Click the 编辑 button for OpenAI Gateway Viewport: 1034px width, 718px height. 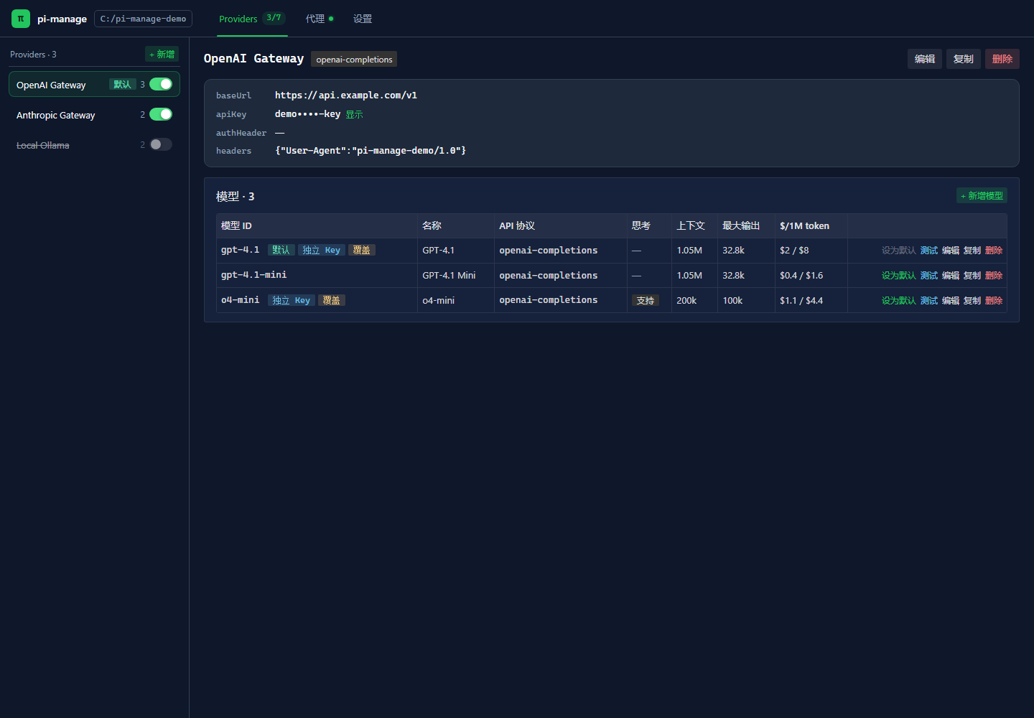click(x=925, y=59)
